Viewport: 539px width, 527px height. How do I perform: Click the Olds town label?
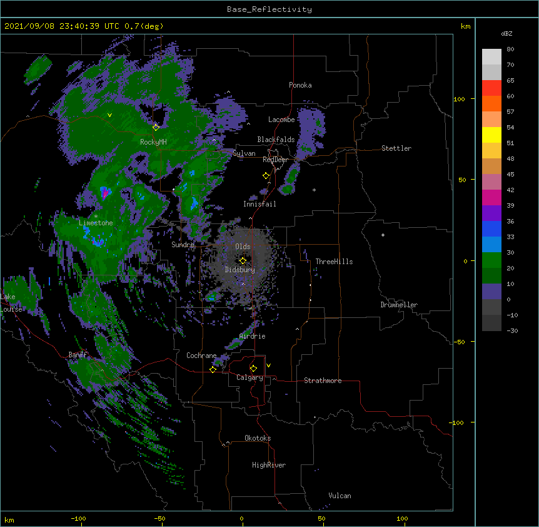243,247
